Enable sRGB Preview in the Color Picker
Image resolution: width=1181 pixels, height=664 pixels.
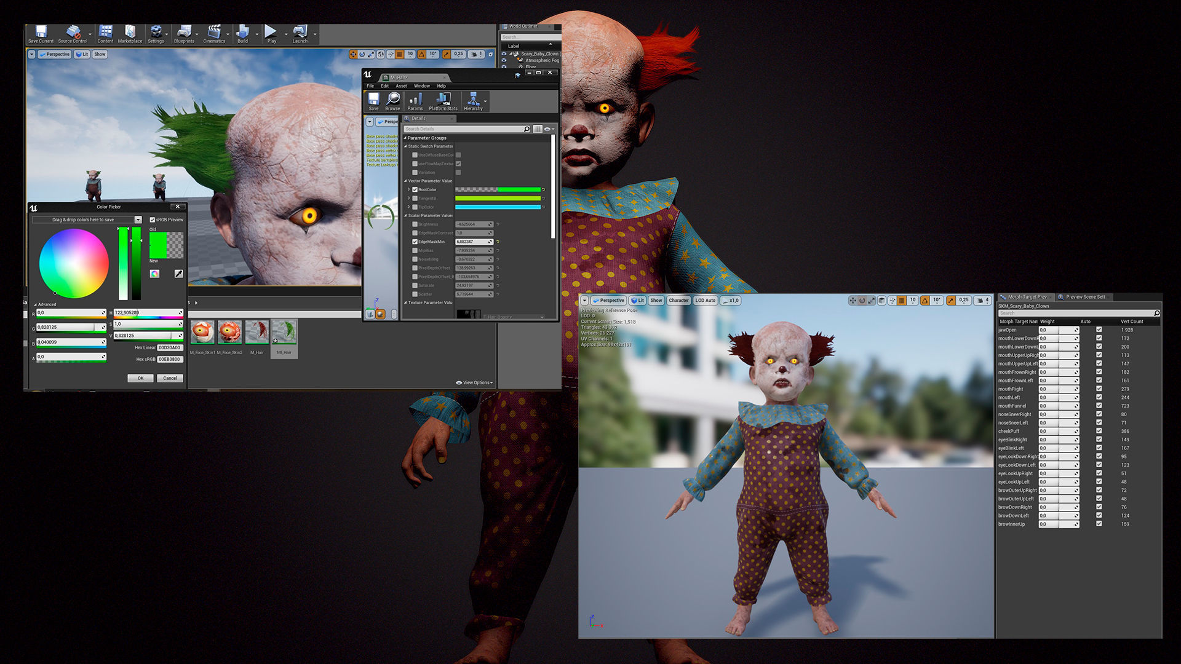(x=153, y=219)
